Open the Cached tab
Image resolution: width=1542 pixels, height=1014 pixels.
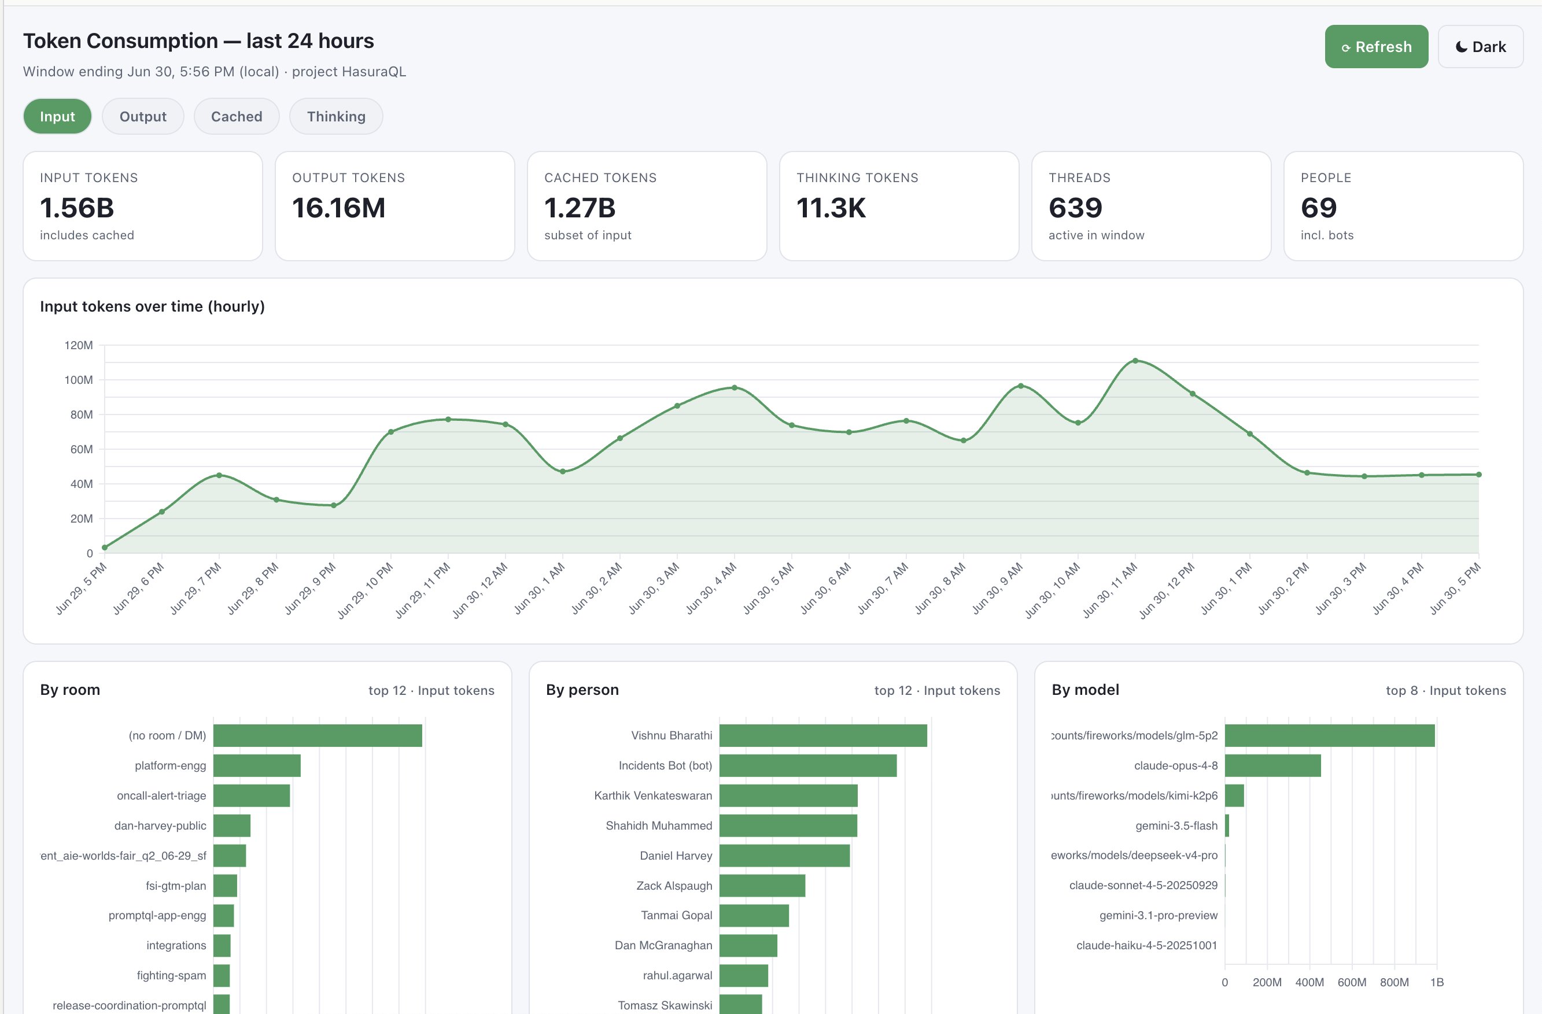tap(237, 117)
